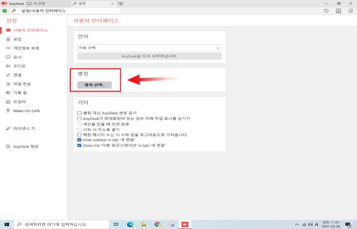Launch Google Chrome from the taskbar

157,224
